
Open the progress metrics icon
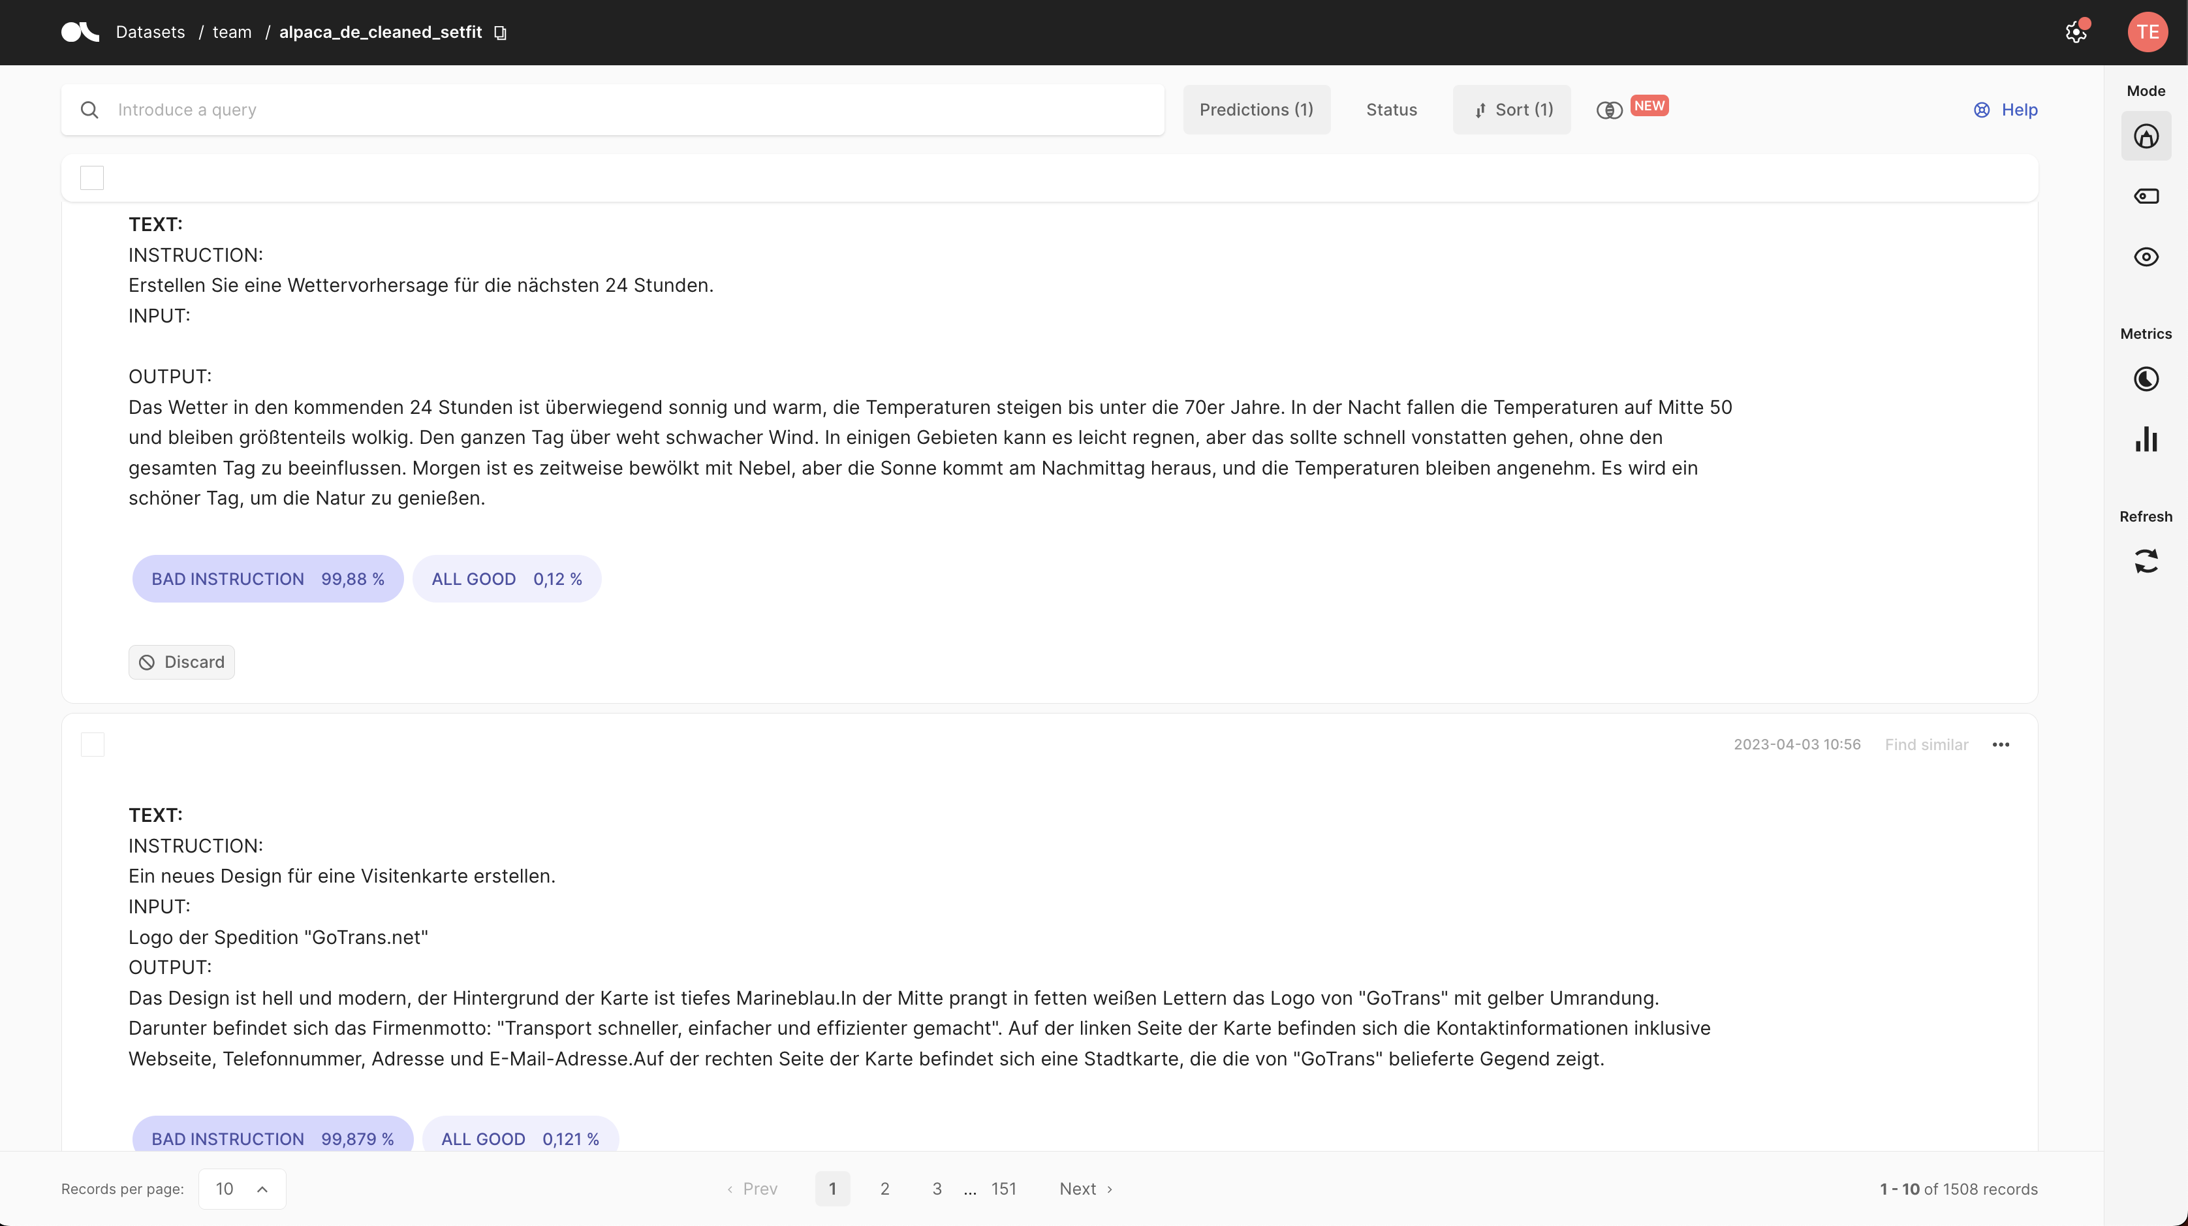[2146, 379]
